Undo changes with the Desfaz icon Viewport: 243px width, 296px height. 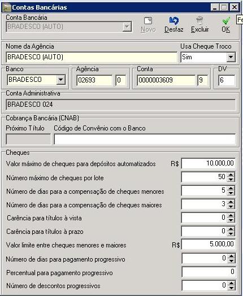[173, 21]
